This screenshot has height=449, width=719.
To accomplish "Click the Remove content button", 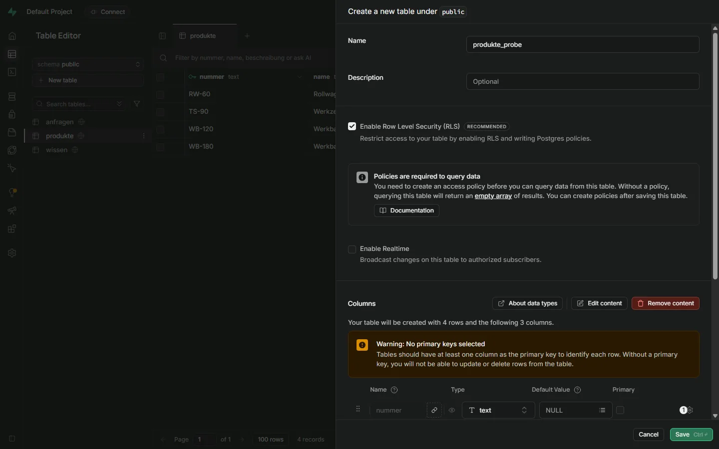I will pyautogui.click(x=665, y=303).
